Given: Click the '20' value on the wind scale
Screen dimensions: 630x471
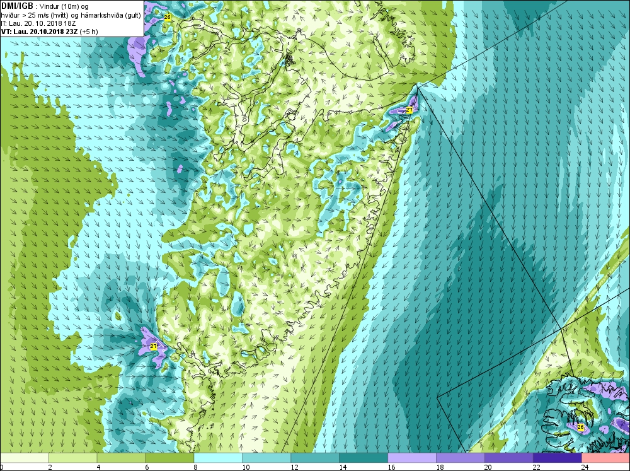Looking at the screenshot, I should pos(488,467).
